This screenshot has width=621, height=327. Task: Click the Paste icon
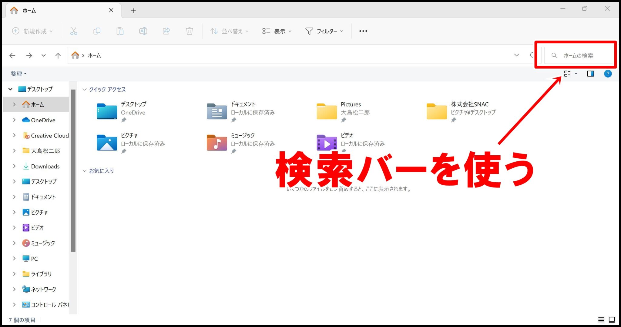click(120, 31)
